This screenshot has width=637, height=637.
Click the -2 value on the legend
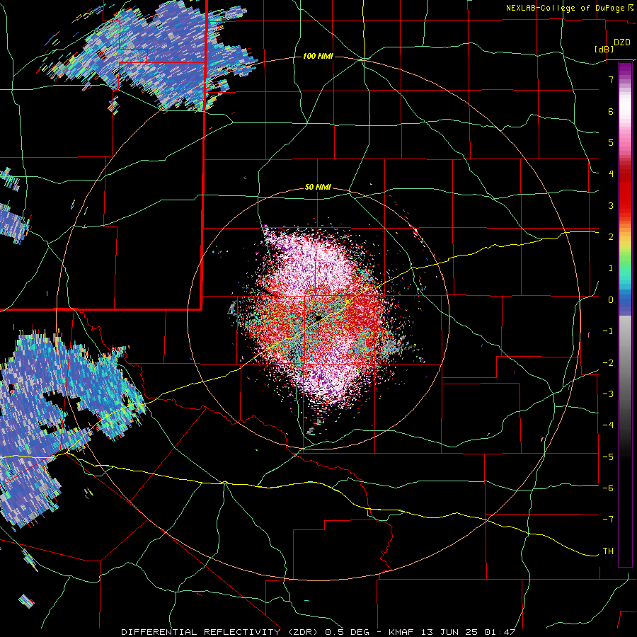pos(608,363)
